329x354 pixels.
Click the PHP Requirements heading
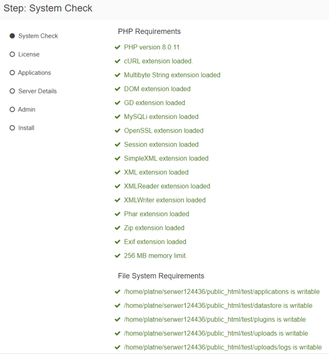coord(149,32)
